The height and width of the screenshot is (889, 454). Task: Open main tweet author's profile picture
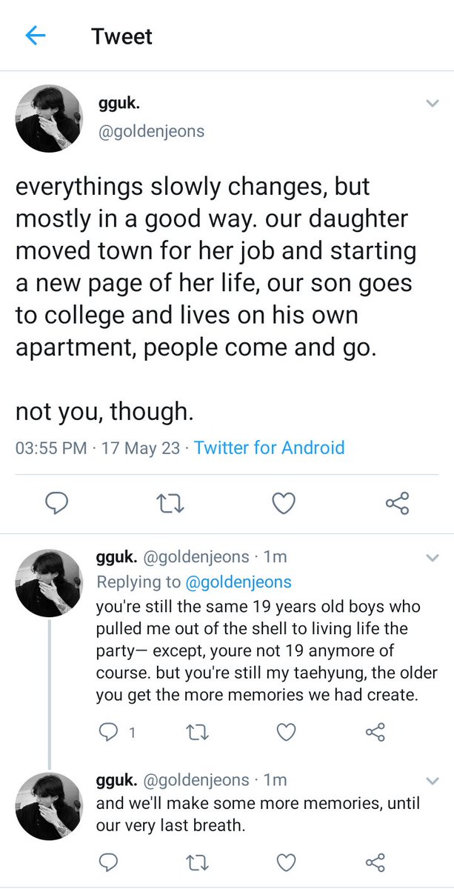[x=50, y=119]
